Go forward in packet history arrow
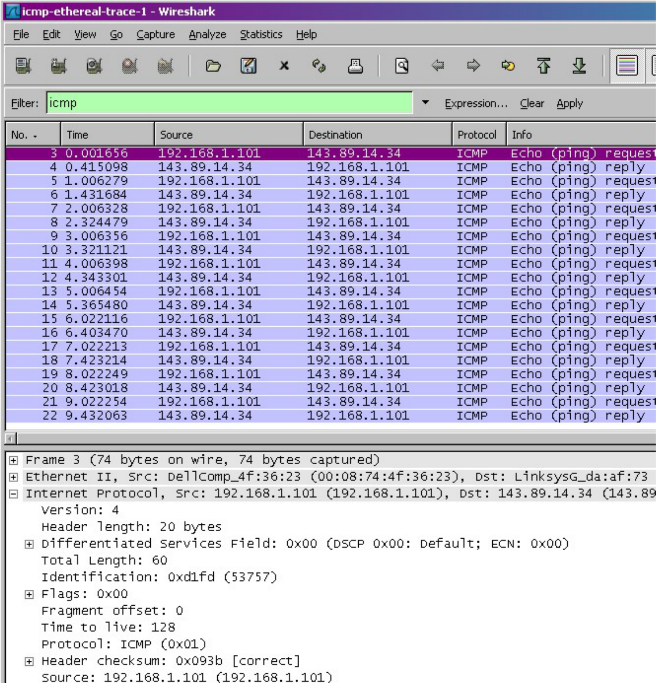The width and height of the screenshot is (657, 685). (473, 66)
